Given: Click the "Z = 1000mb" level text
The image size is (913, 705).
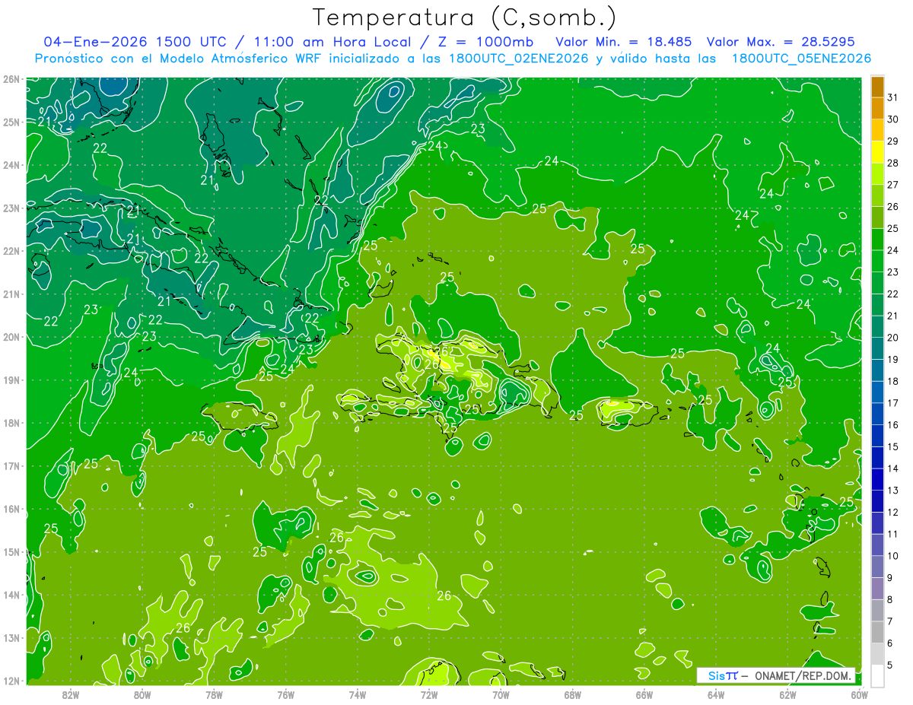Looking at the screenshot, I should pos(485,41).
